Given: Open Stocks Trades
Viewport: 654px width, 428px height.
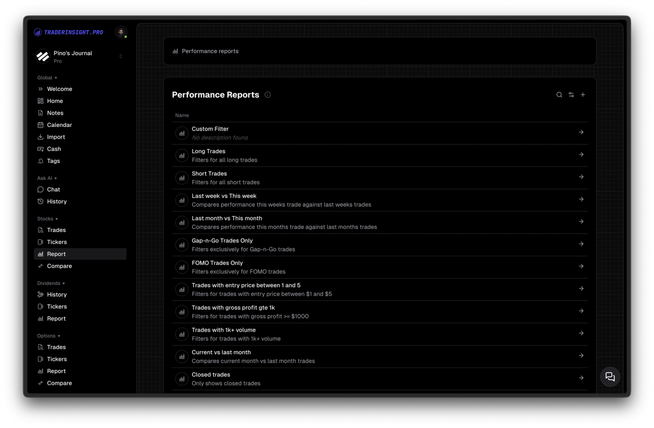Looking at the screenshot, I should (x=80, y=230).
